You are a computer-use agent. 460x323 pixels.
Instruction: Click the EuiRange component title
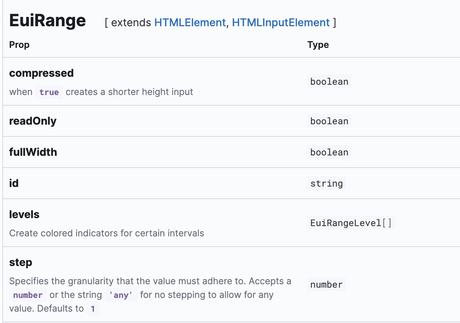tap(47, 21)
